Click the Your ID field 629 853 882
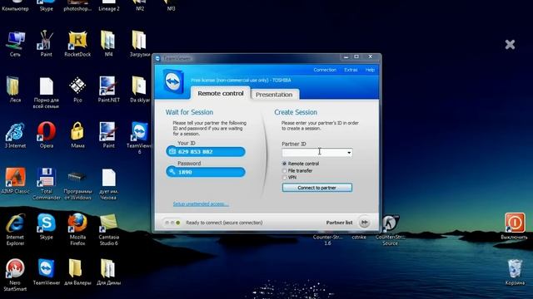This screenshot has height=299, width=533. (206, 151)
